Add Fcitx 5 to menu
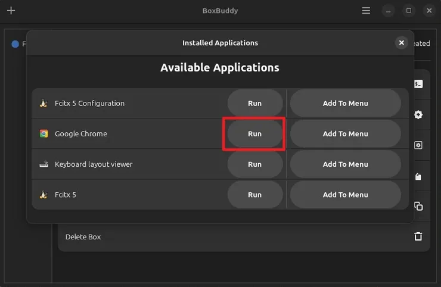 [345, 195]
